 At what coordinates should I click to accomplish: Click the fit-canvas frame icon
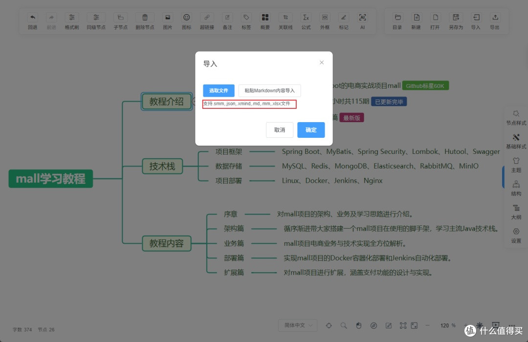pos(403,325)
